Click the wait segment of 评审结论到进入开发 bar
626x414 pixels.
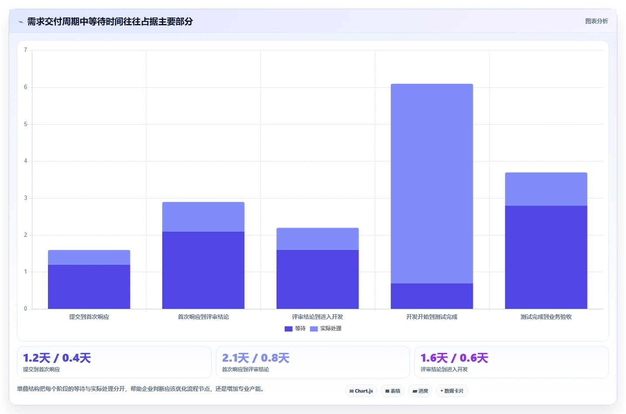[x=318, y=279]
